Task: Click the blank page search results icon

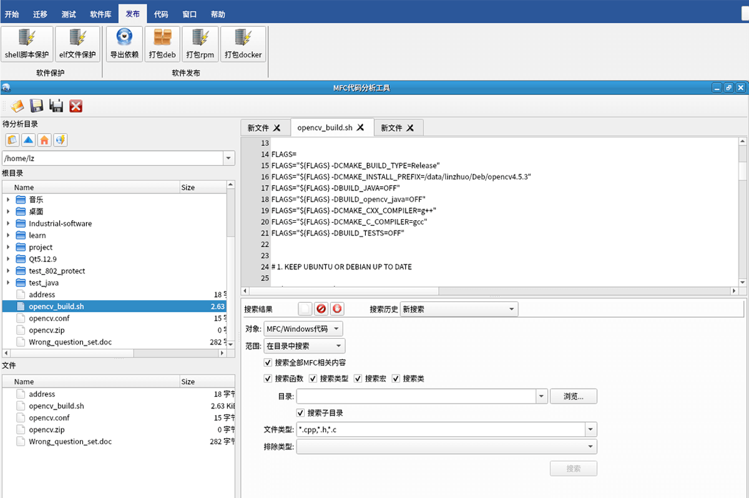Action: point(305,309)
